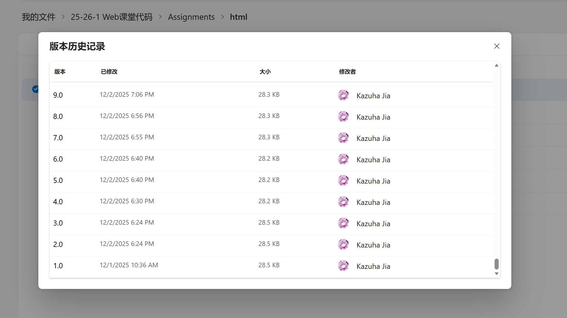567x318 pixels.
Task: Open version 9.0 modified date 7:06 PM
Action: click(127, 95)
